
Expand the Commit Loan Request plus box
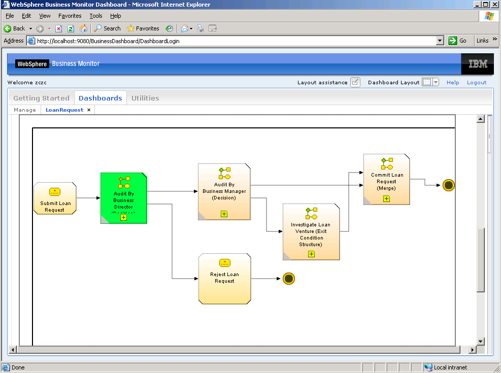tap(386, 198)
